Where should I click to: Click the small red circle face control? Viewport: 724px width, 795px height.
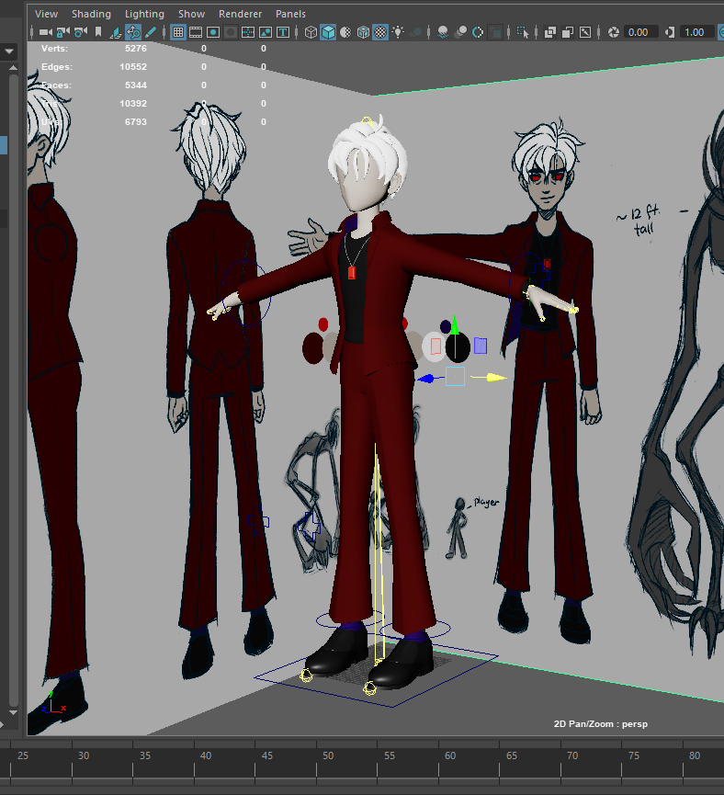tap(323, 324)
